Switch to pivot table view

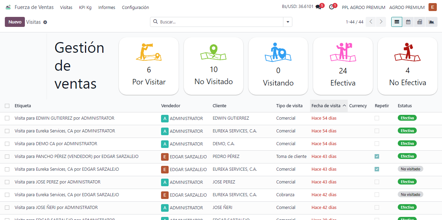click(x=420, y=22)
